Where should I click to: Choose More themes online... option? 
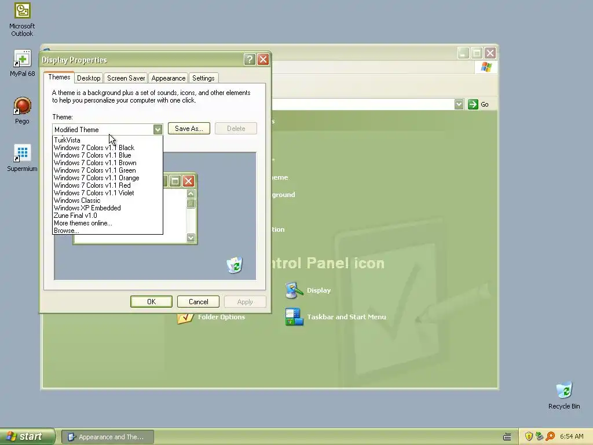107,223
